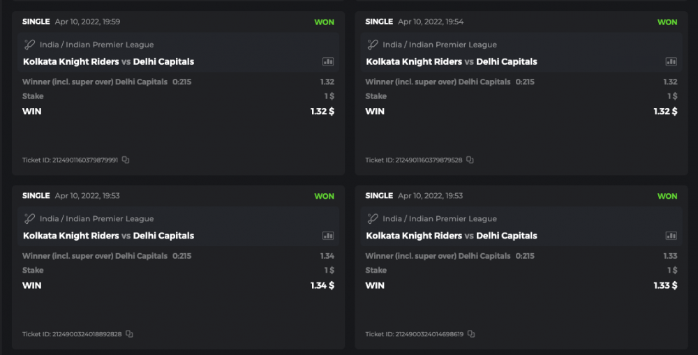Open Kolkata vs Delhi match in 19:54 bet
This screenshot has width=698, height=355.
click(x=452, y=61)
